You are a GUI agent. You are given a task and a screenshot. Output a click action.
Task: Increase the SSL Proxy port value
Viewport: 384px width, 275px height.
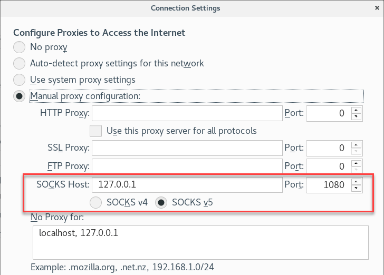click(x=357, y=145)
